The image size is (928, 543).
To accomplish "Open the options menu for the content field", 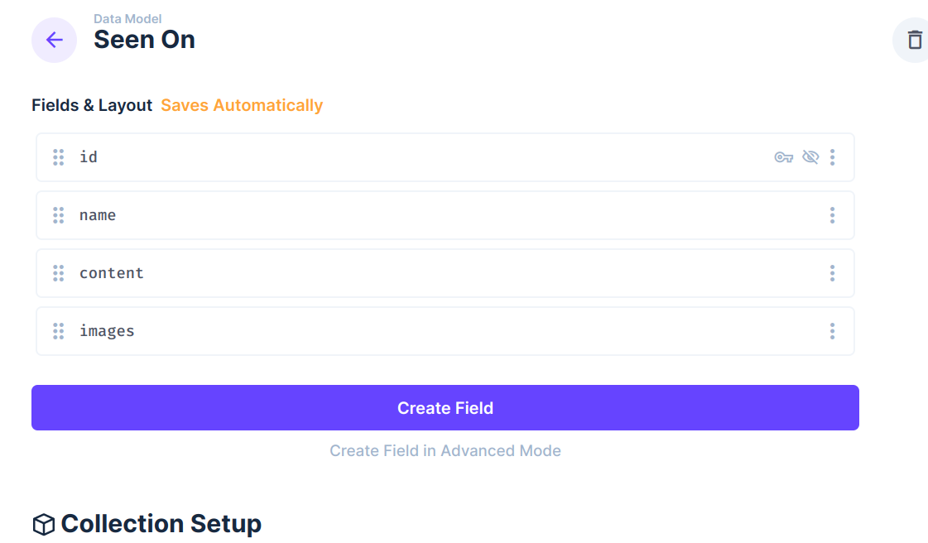I will click(833, 272).
